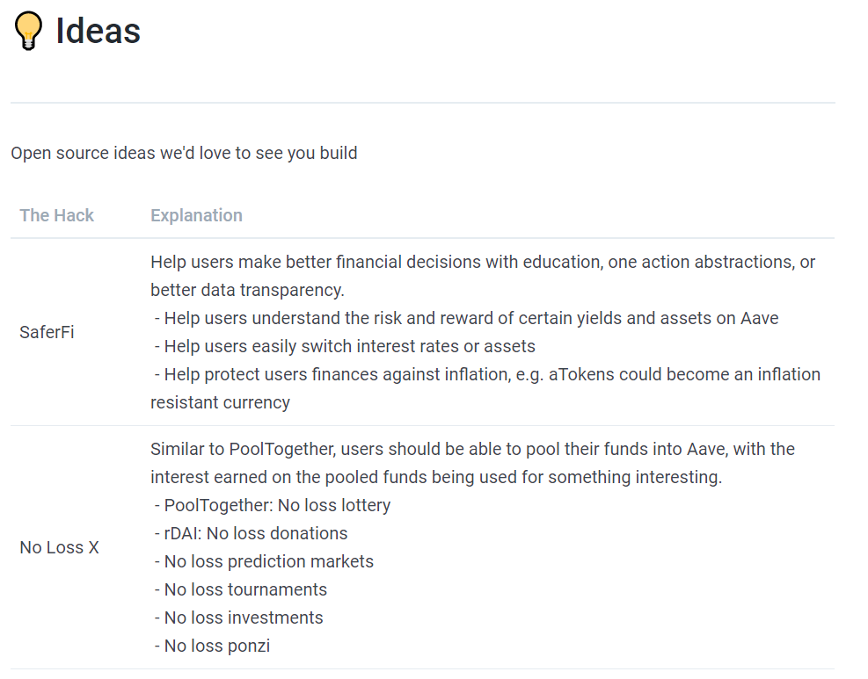Click the Ideas page heading
Viewport: 868px width, 679px height.
pyautogui.click(x=98, y=32)
